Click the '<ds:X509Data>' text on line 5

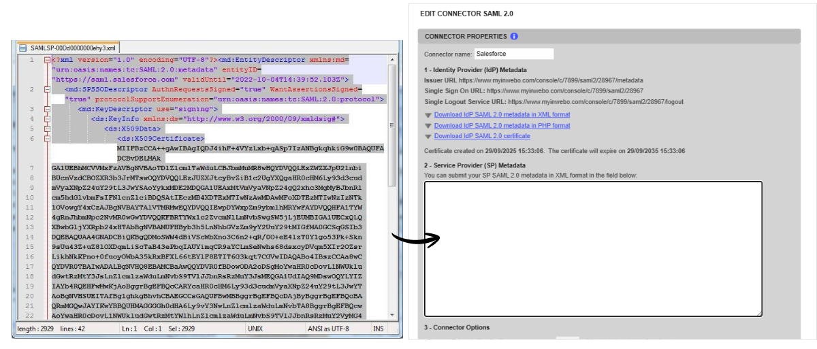click(132, 128)
